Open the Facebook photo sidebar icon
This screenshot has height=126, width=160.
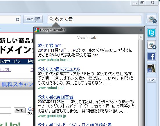pos(151,68)
